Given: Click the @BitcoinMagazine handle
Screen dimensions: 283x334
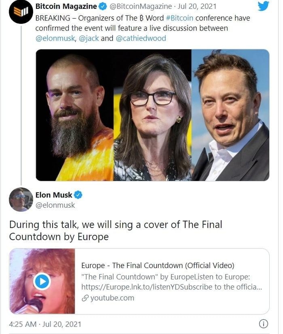Looking at the screenshot, I should coord(140,7).
